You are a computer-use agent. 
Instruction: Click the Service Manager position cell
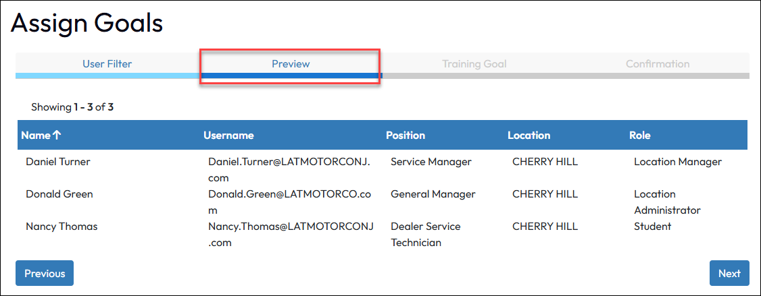(x=431, y=162)
